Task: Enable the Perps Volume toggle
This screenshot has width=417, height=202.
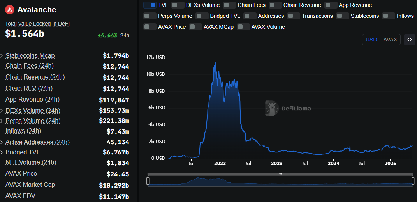Action: point(150,16)
